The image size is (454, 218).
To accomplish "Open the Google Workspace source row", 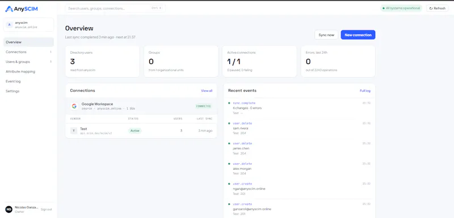I will tap(141, 106).
